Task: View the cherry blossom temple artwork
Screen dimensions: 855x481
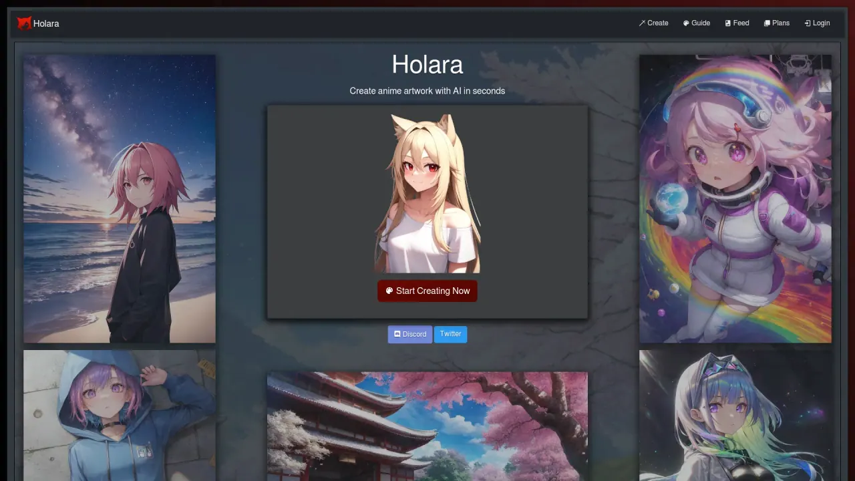Action: 427,426
